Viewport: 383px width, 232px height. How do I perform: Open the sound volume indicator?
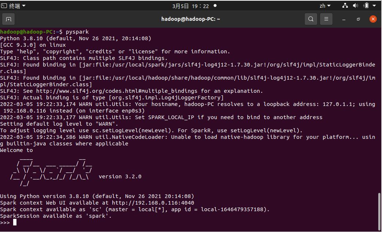356,5
